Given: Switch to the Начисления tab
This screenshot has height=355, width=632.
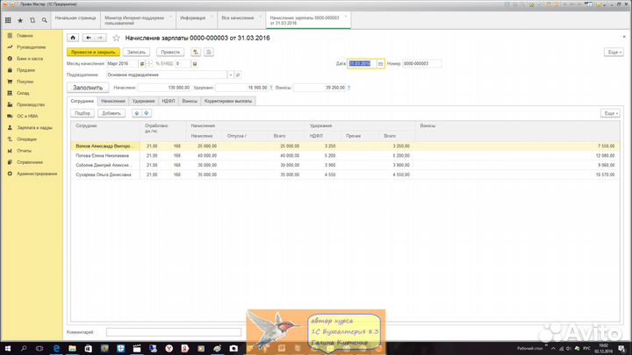Looking at the screenshot, I should (112, 101).
